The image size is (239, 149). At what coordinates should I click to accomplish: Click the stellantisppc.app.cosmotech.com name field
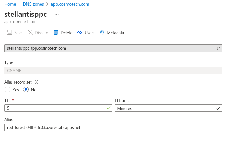[x=109, y=48]
